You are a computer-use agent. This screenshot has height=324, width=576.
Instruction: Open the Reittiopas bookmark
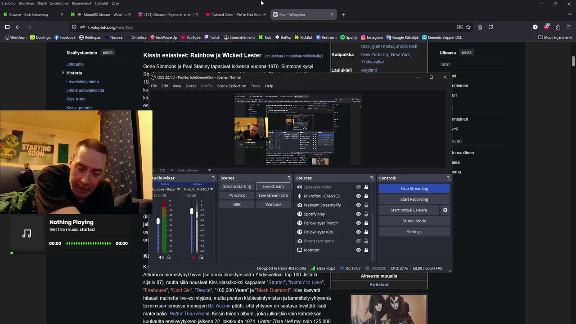90,37
